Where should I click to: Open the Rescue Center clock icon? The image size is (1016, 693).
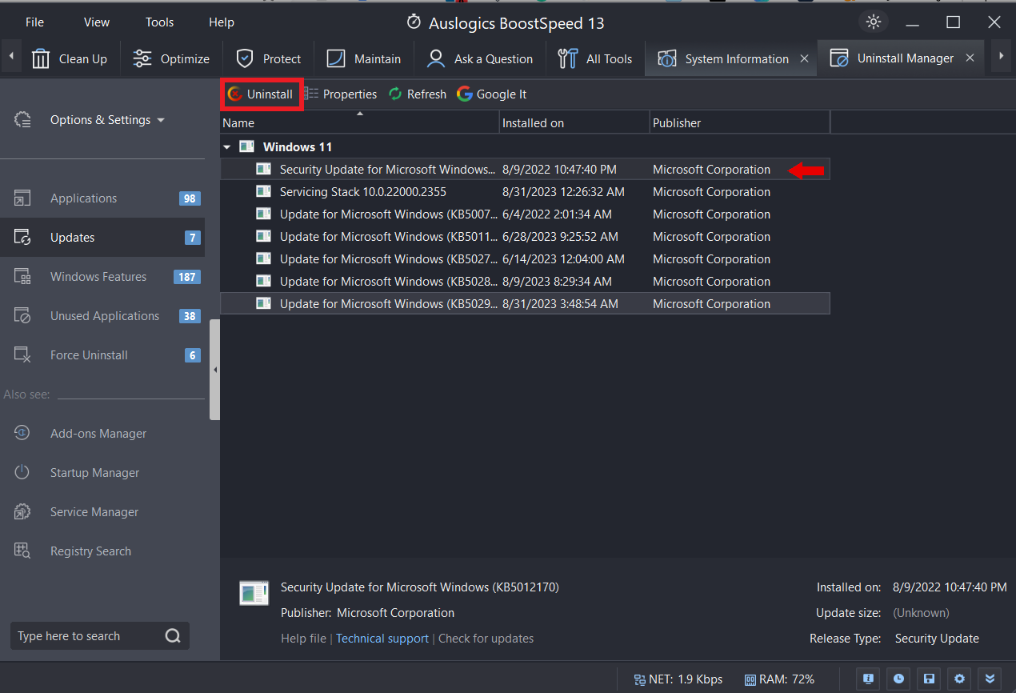(898, 679)
